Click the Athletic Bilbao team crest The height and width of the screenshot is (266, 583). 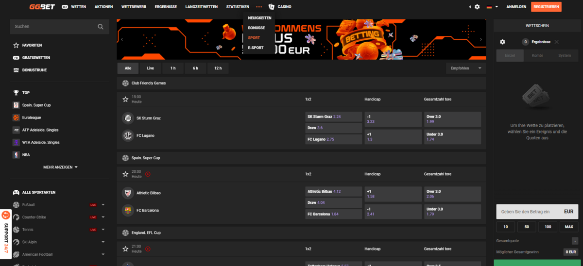[128, 193]
